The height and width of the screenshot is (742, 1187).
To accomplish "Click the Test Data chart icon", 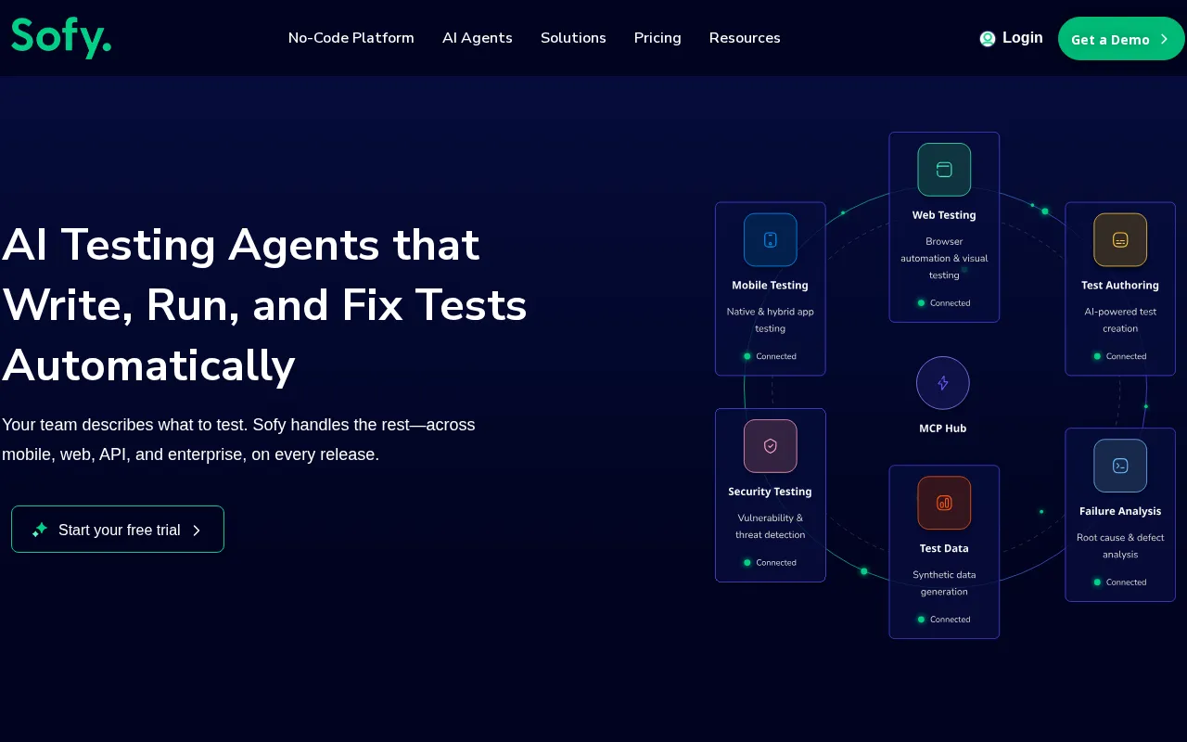I will tap(944, 503).
